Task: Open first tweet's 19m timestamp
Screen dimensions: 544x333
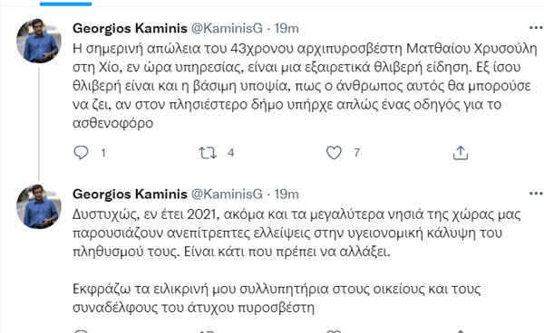Action: click(287, 28)
